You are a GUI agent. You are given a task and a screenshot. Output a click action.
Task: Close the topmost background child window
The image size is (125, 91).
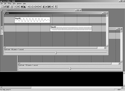point(80,10)
